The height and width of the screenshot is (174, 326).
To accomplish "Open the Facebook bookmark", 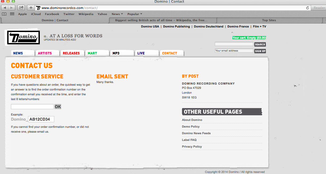I will click(52, 14).
